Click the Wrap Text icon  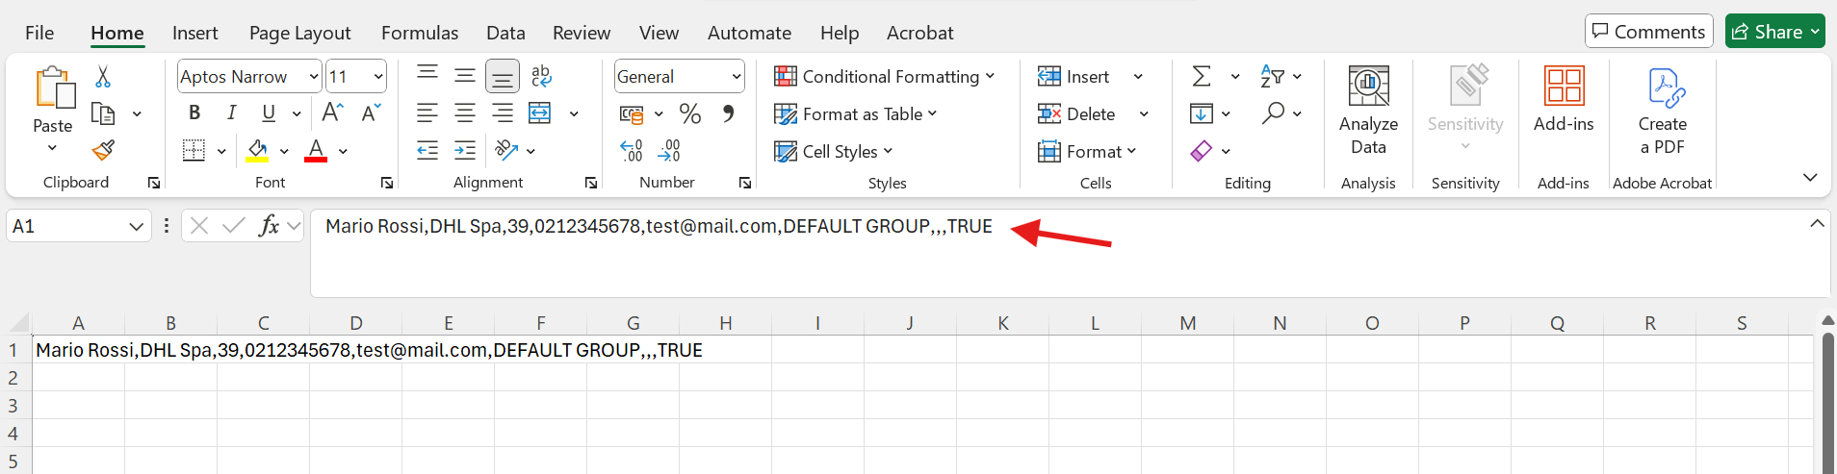[x=541, y=76]
